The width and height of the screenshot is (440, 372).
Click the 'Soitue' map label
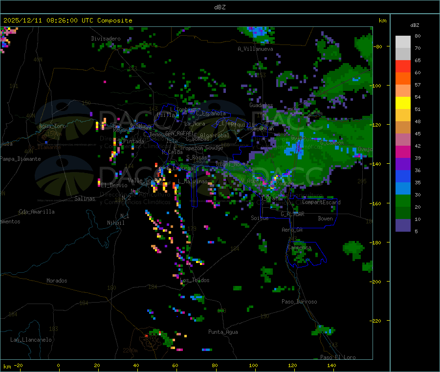(260, 218)
